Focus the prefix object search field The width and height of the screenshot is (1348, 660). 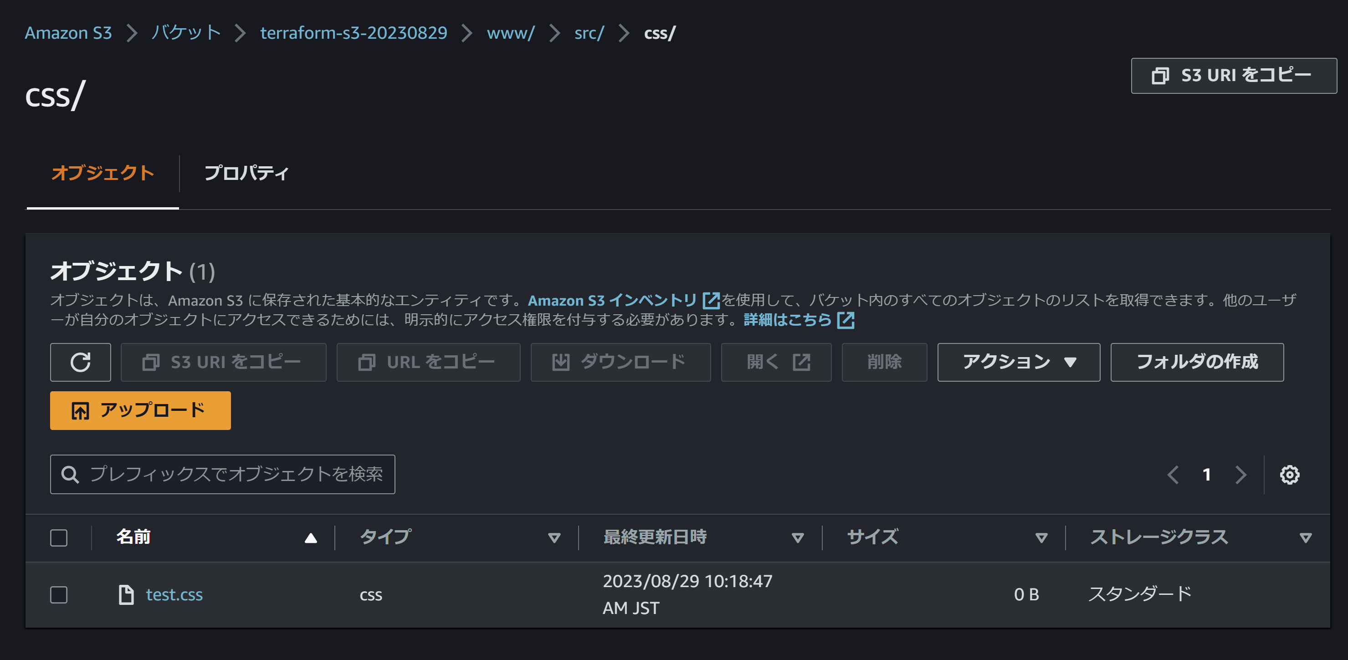(236, 474)
